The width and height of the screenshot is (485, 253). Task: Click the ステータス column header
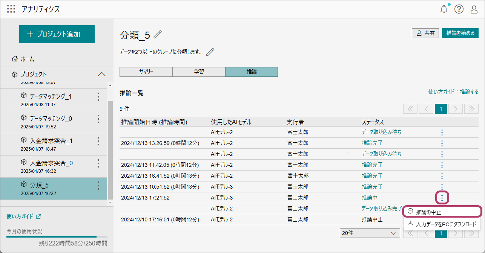pyautogui.click(x=373, y=122)
